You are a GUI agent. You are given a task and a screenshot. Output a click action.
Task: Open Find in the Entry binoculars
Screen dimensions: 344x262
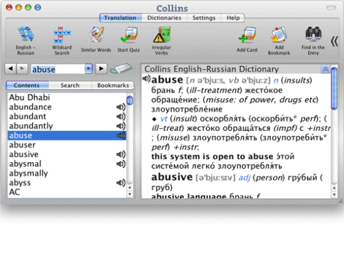pyautogui.click(x=313, y=41)
